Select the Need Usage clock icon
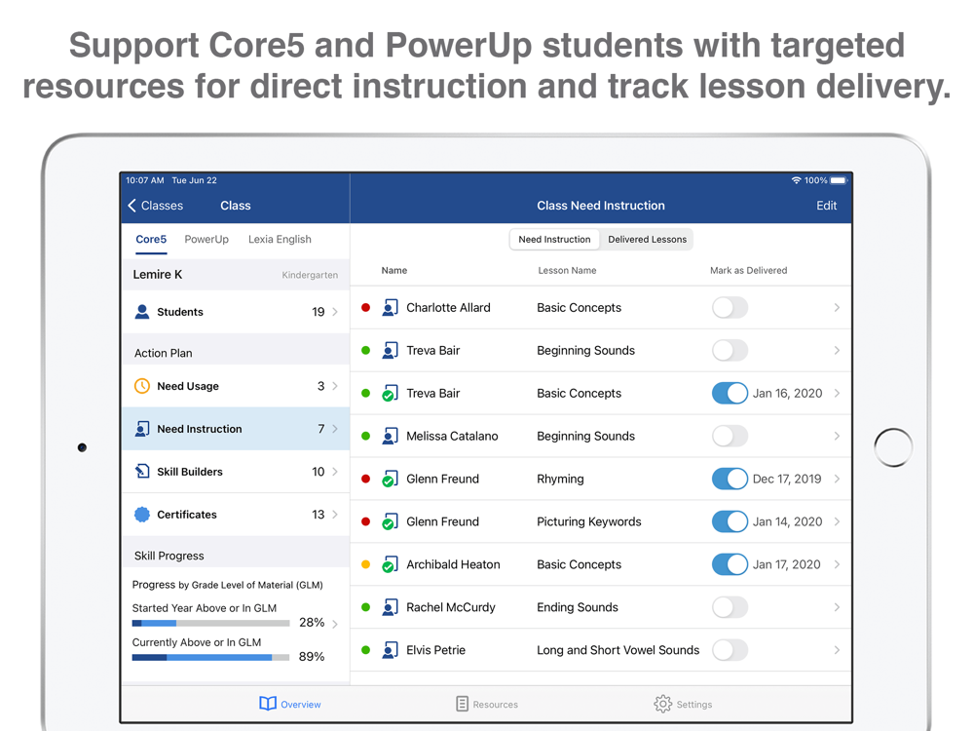Screen dimensions: 974x731 142,386
